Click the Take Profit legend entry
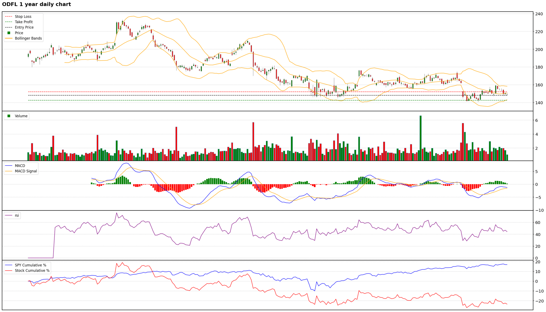 (x=24, y=22)
